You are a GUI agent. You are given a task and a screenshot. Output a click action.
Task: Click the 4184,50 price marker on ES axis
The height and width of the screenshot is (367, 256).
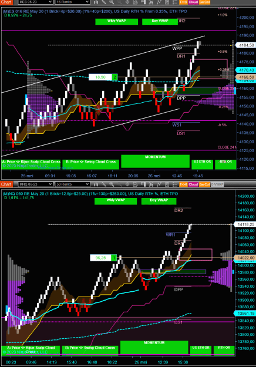(x=245, y=45)
